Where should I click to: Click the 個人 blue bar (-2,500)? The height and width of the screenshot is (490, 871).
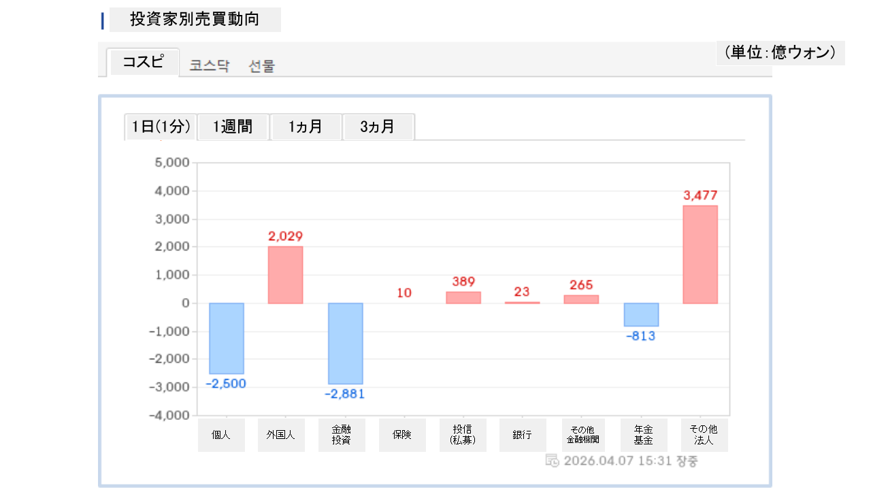click(x=227, y=338)
